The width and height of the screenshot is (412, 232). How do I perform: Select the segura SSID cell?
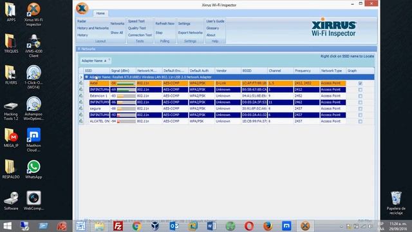pos(99,108)
